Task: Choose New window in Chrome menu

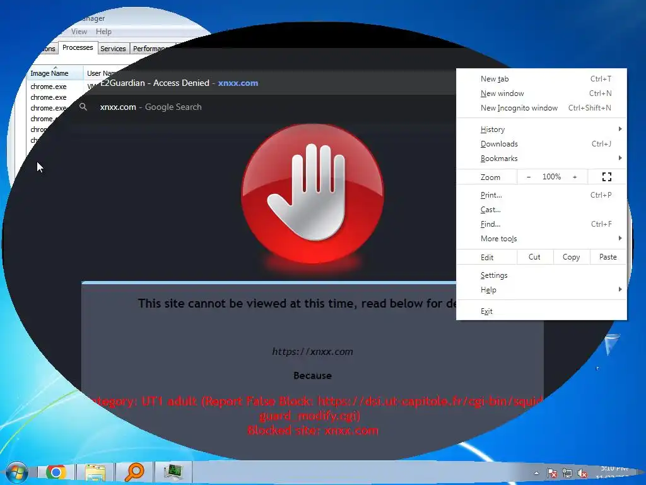Action: tap(541, 93)
